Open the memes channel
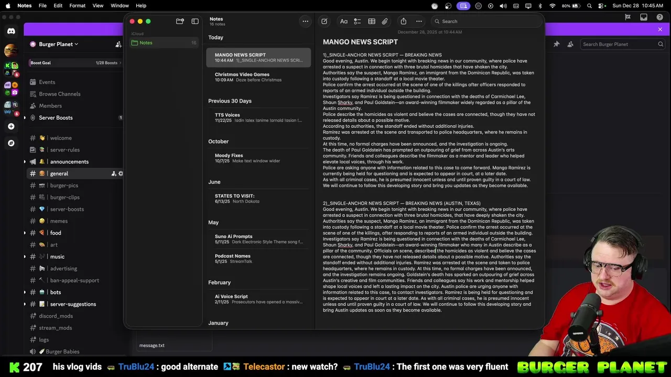671x377 pixels. (x=59, y=221)
